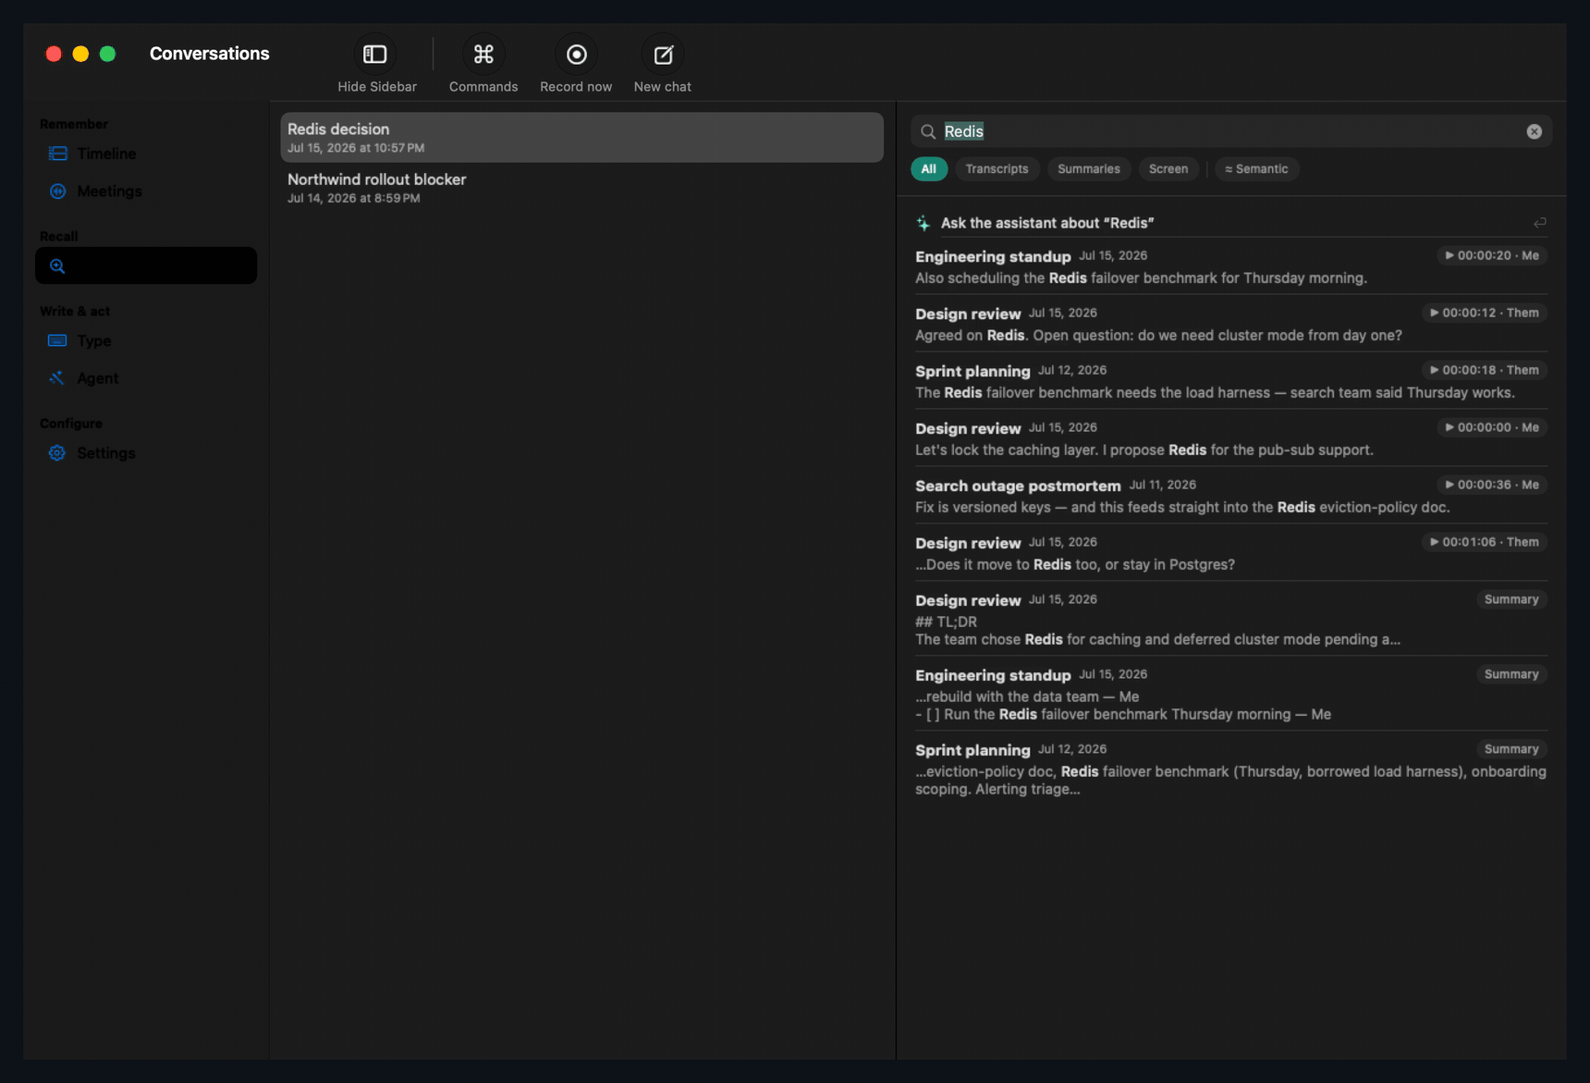1590x1083 pixels.
Task: Play Engineering standup clip at 00:00:20
Action: pos(1491,256)
